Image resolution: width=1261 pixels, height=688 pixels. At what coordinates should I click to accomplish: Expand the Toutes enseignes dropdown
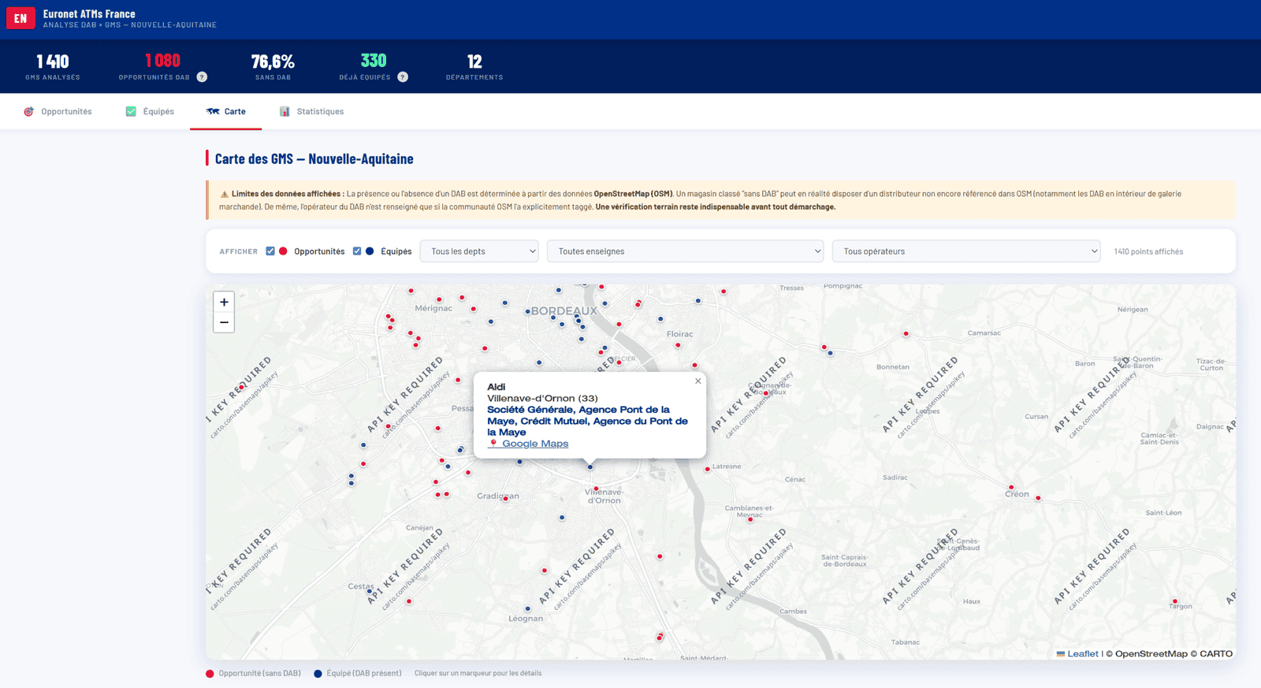(x=685, y=251)
